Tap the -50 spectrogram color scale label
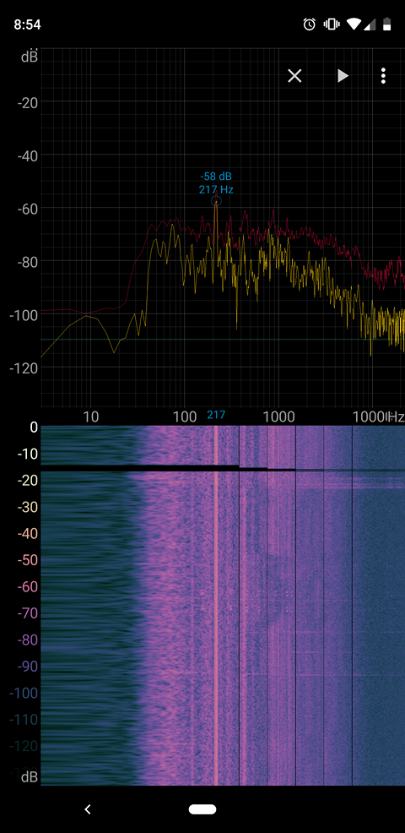The height and width of the screenshot is (833, 405). [x=26, y=560]
